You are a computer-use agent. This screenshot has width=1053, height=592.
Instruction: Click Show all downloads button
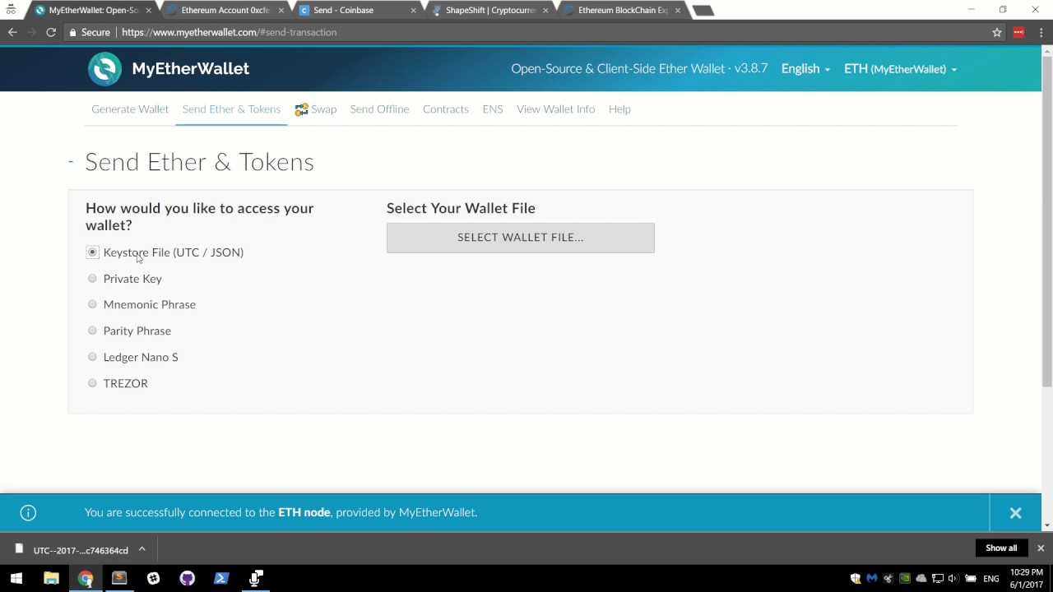coord(1001,548)
